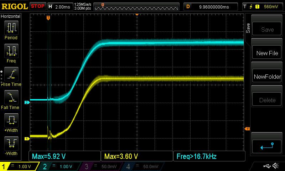This screenshot has width=285, height=171.
Task: Select the -Width measurement icon
Action: click(11, 143)
